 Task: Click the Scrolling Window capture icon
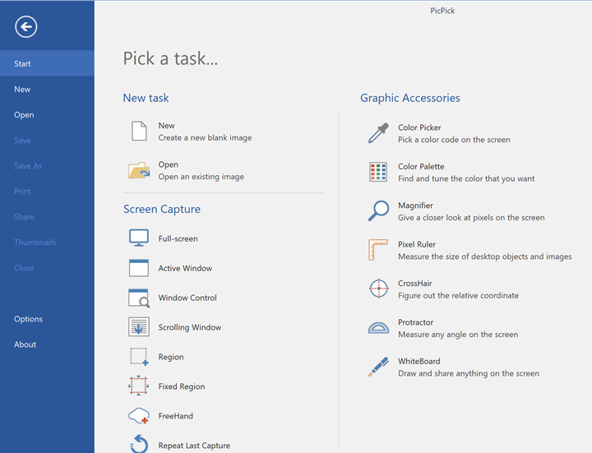pyautogui.click(x=139, y=327)
